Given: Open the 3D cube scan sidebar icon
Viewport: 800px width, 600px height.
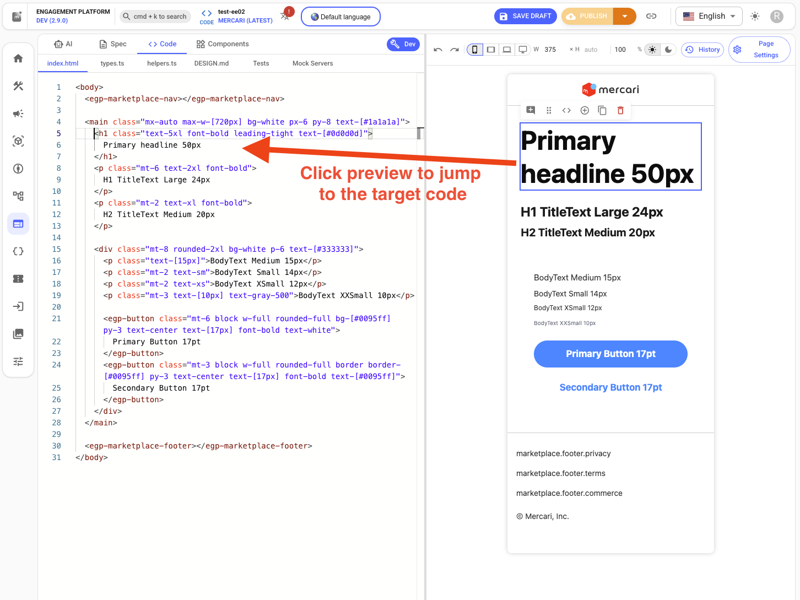Looking at the screenshot, I should 18,141.
